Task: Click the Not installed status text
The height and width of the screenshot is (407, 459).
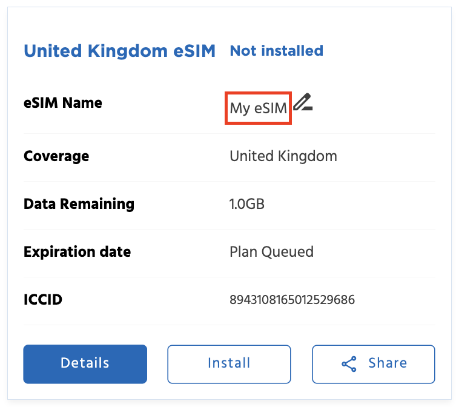Action: click(276, 51)
